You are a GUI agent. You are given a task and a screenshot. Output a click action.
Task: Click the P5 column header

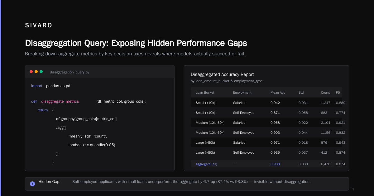[338, 93]
